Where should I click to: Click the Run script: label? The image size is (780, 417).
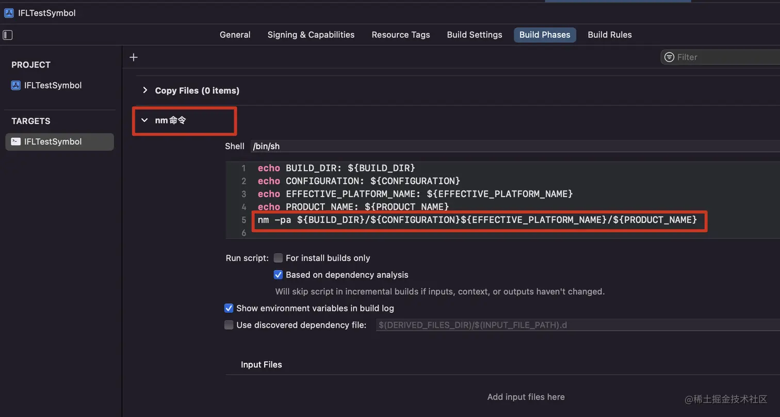pos(247,258)
